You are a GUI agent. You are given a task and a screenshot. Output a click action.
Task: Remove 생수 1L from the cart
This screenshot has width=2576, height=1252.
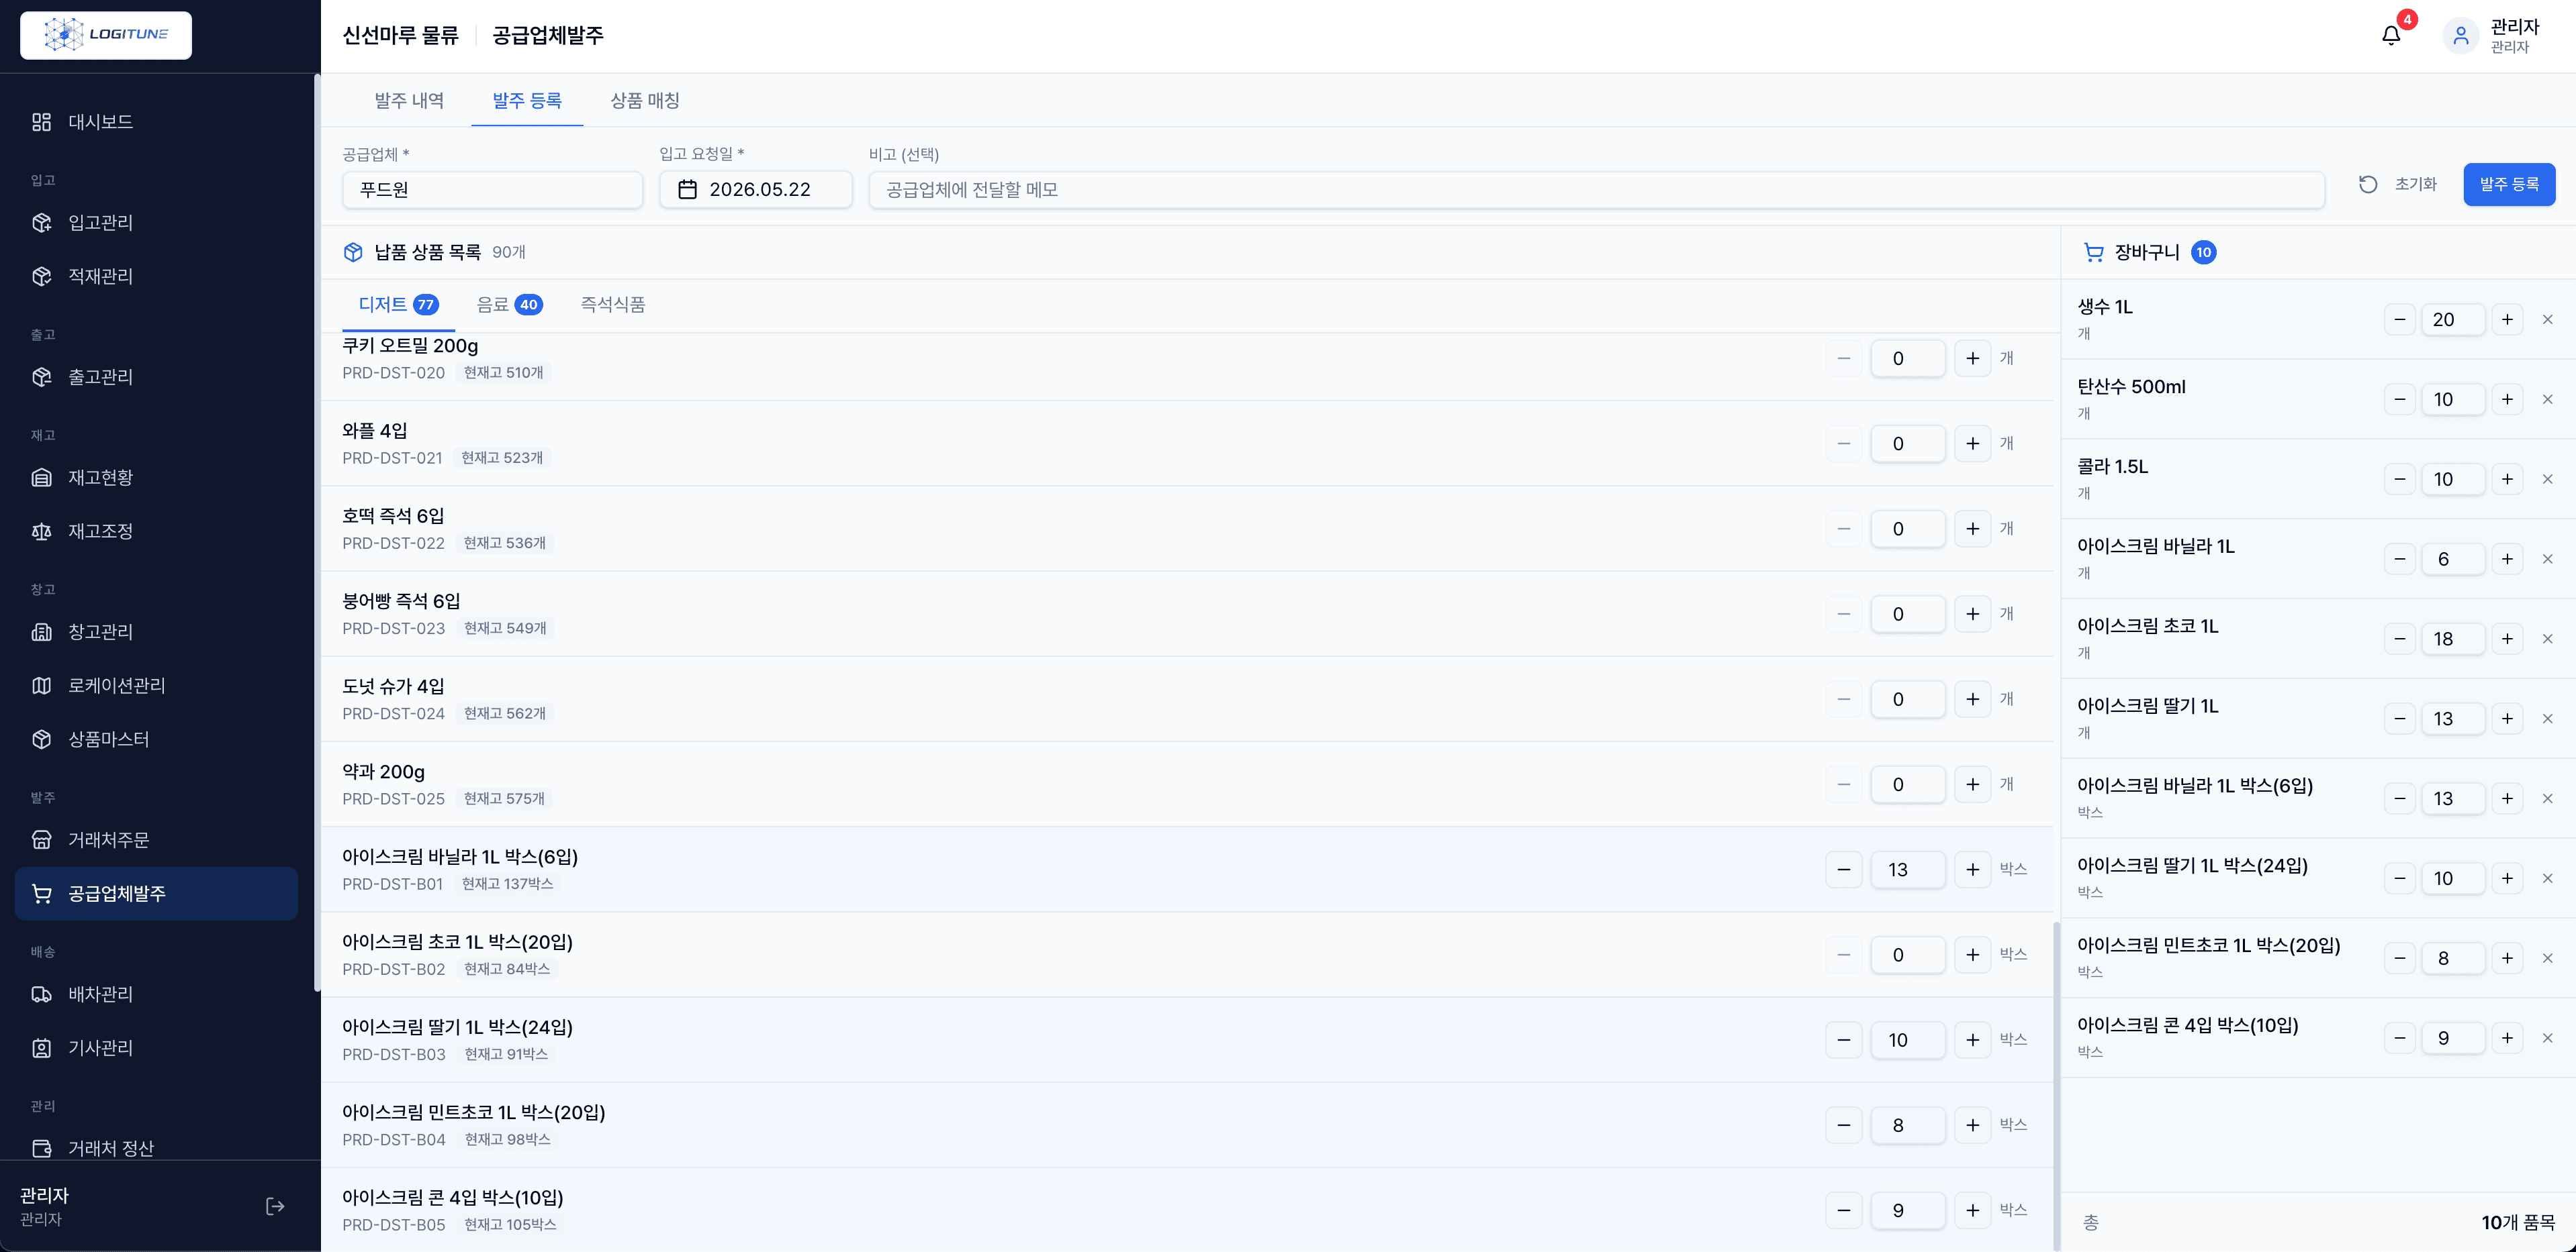2547,320
